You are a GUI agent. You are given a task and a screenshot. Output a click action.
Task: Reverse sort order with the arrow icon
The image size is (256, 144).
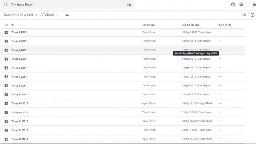(12, 25)
